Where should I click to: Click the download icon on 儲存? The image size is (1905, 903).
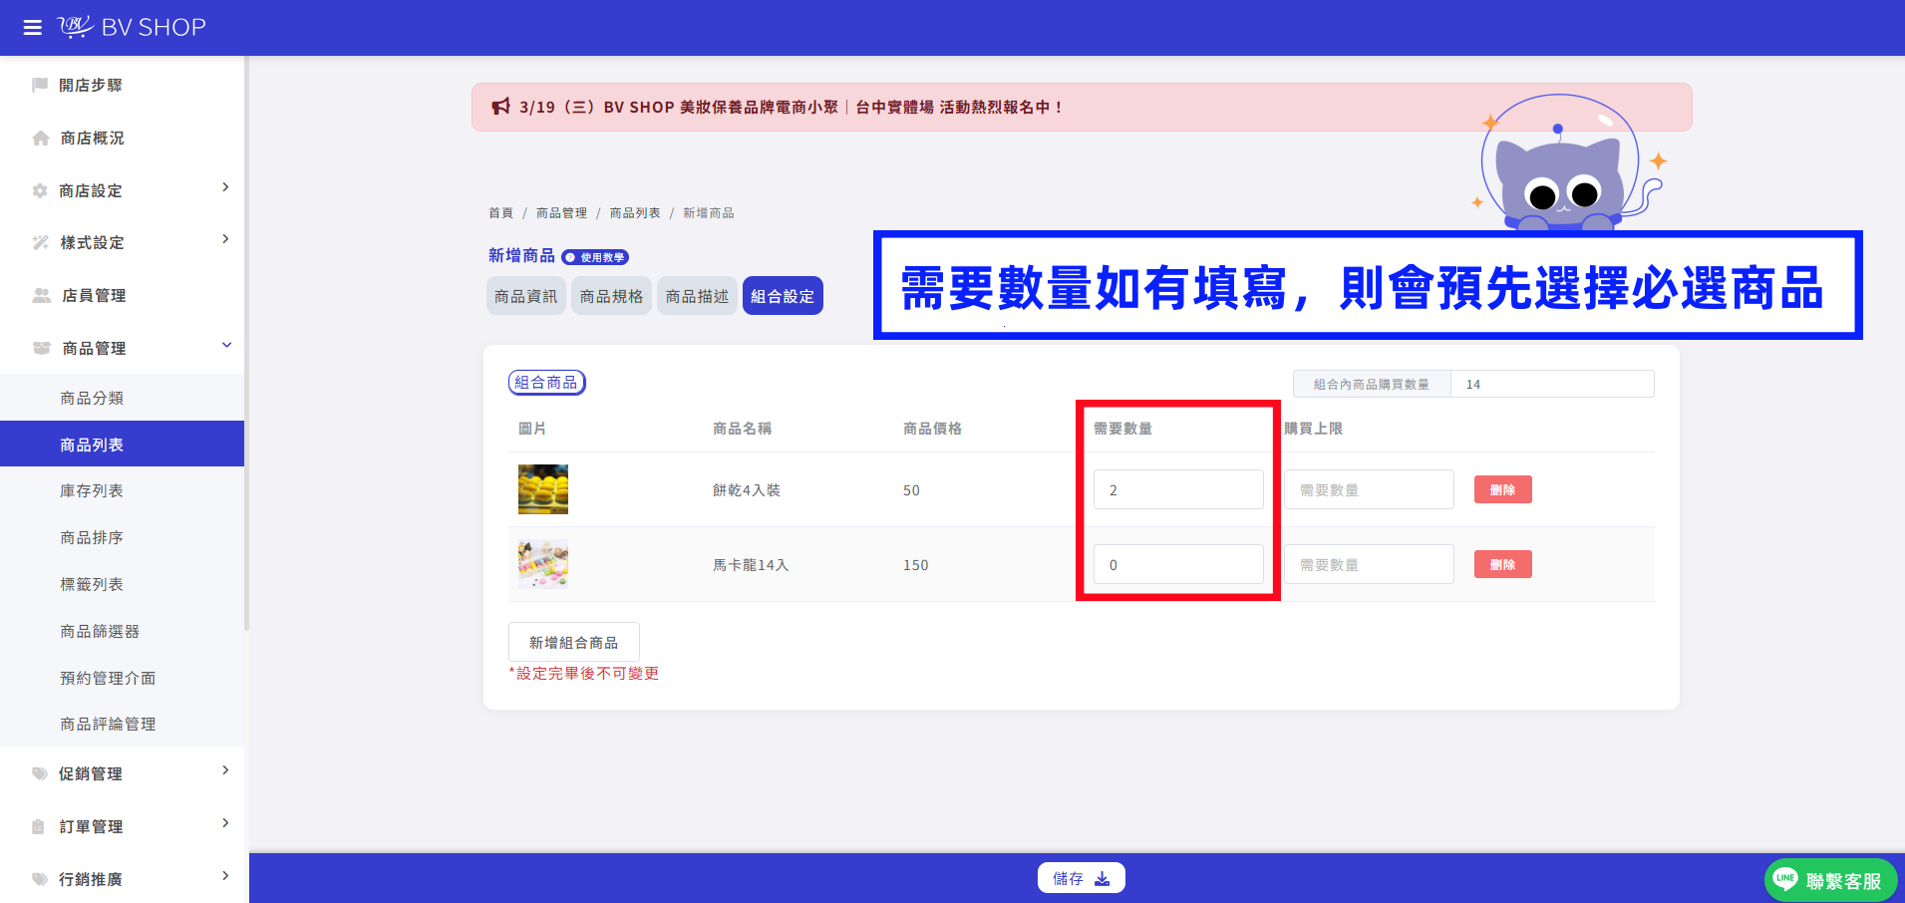click(1103, 878)
